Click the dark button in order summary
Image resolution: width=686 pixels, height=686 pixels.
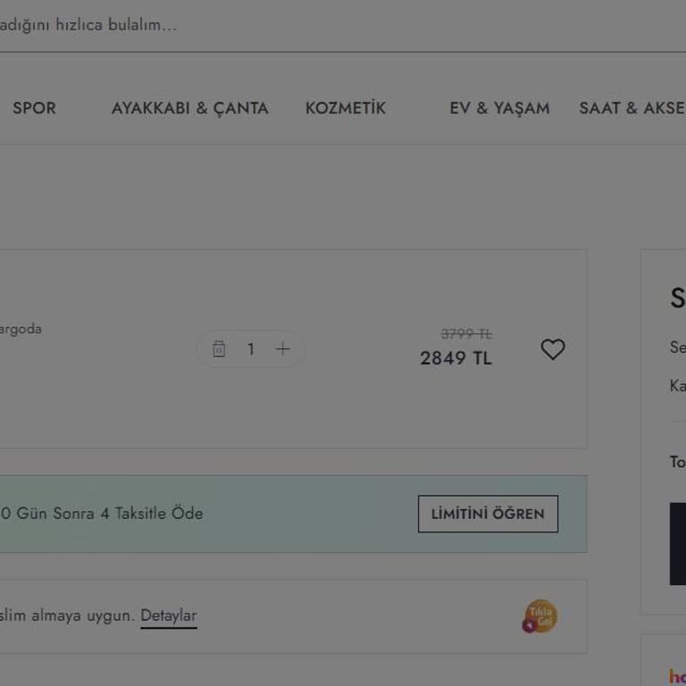678,543
